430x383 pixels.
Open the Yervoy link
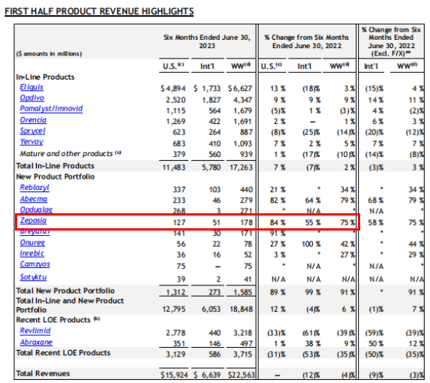click(32, 142)
